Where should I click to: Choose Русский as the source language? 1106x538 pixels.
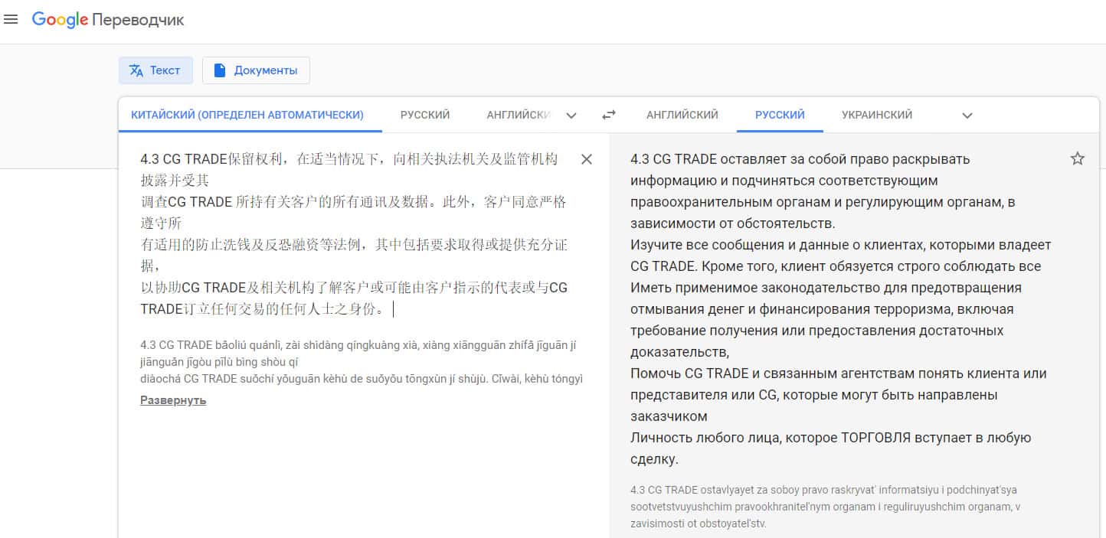(424, 115)
